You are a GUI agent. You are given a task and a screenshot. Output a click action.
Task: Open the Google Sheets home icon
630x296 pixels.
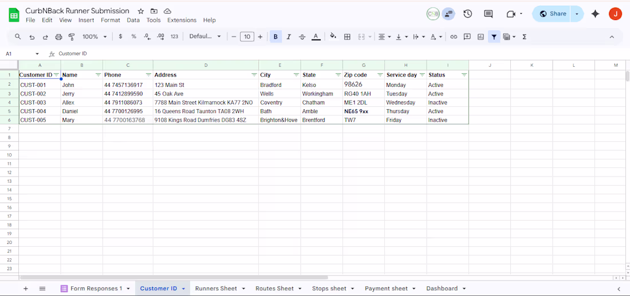pos(14,15)
